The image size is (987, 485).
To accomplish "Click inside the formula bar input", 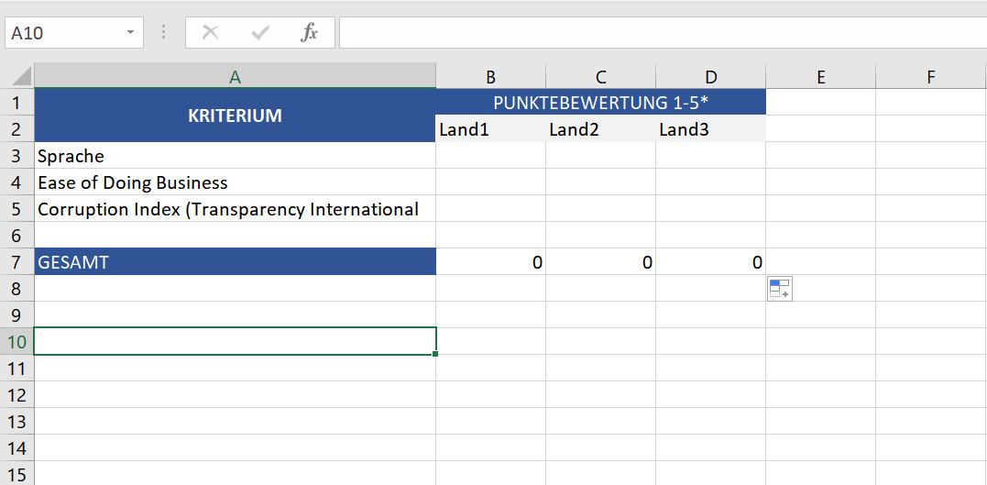I will 660,33.
